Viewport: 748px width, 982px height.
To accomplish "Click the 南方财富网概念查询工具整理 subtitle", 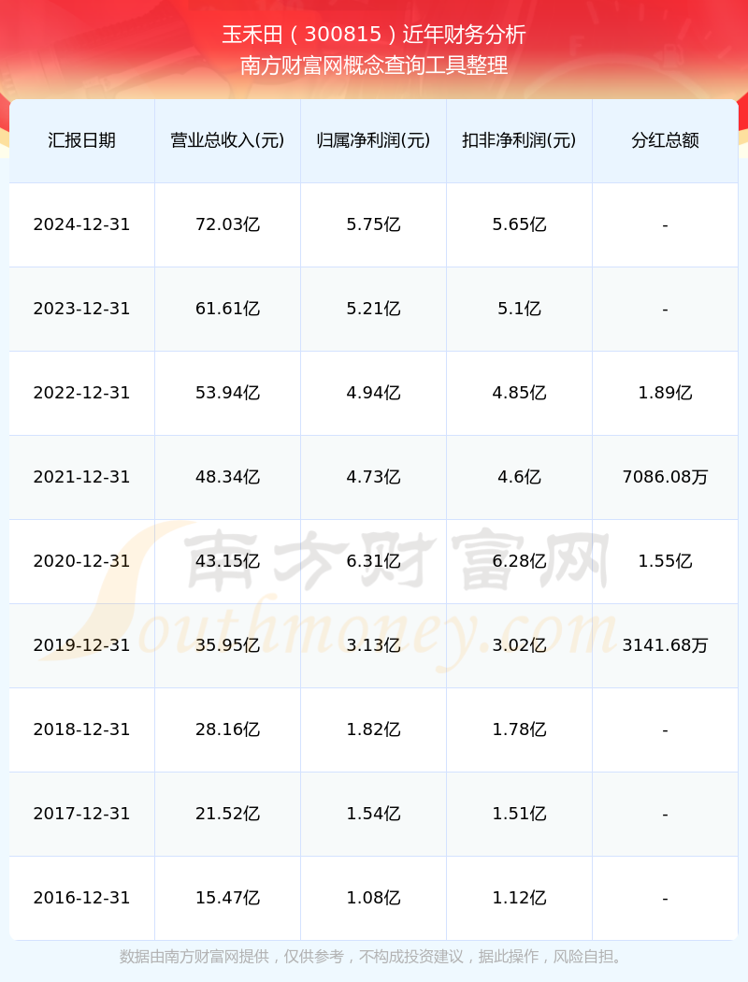I will (x=374, y=65).
